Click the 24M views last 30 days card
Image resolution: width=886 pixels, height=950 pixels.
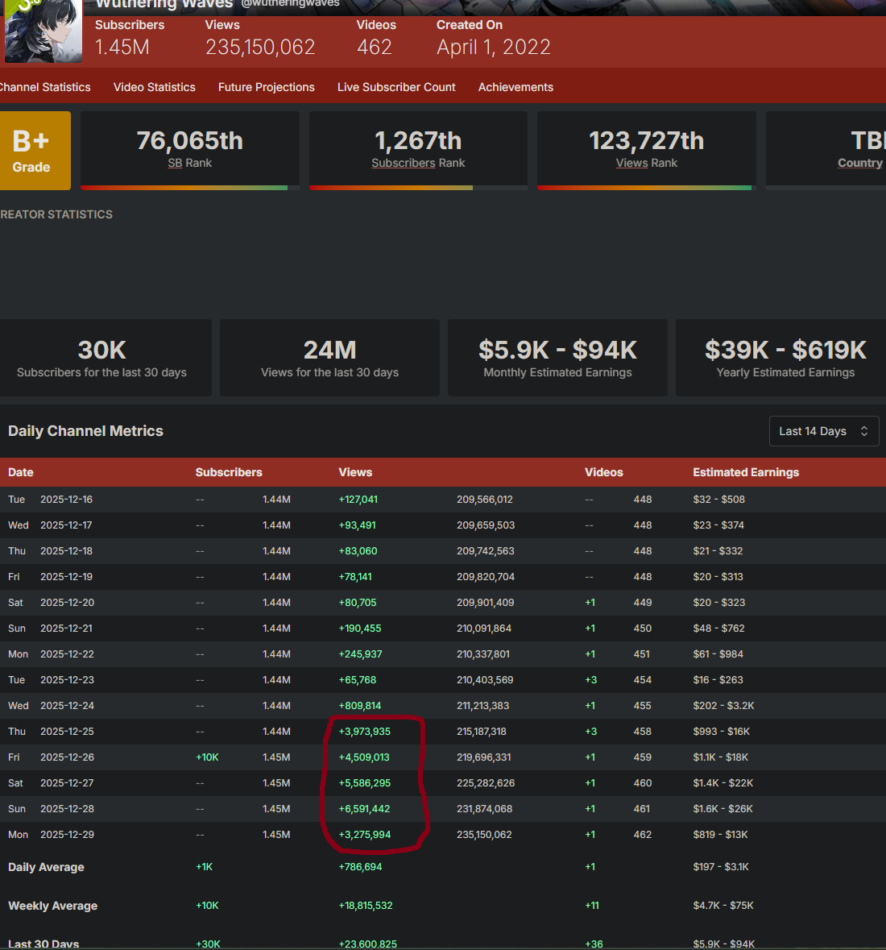[329, 358]
